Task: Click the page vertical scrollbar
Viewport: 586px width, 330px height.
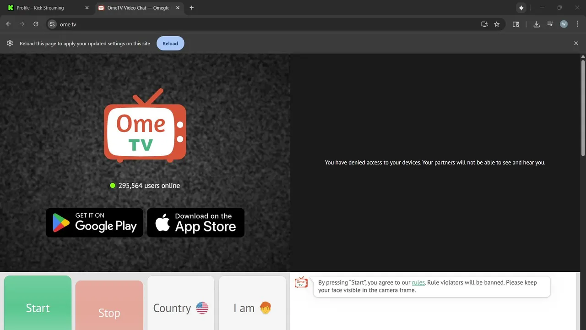Action: (x=583, y=108)
